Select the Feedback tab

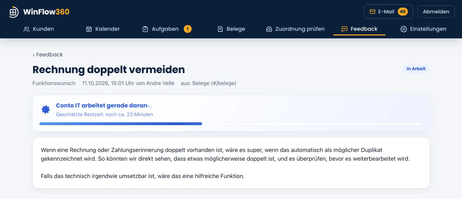pos(359,29)
